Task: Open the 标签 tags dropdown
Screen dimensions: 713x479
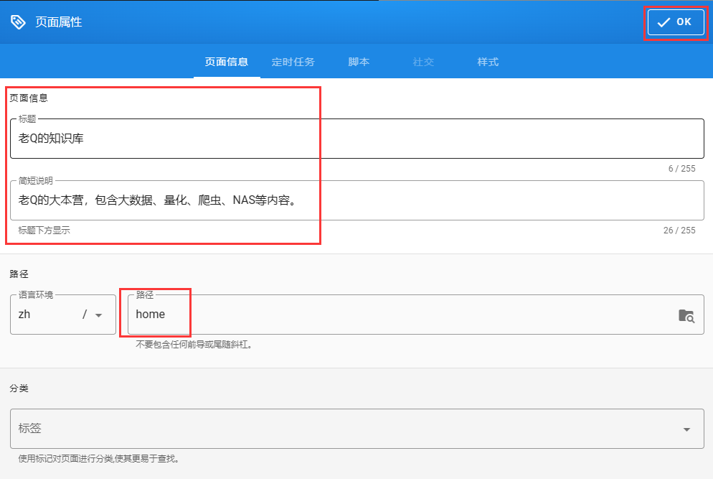Action: point(357,429)
